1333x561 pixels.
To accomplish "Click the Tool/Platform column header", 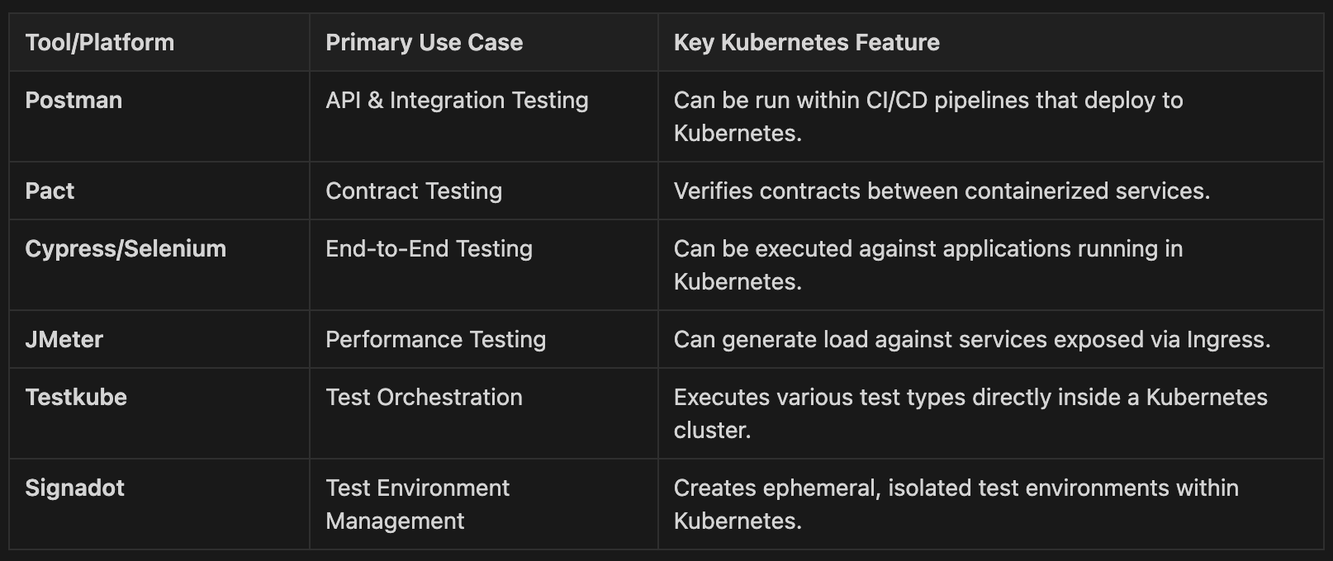I will [100, 43].
